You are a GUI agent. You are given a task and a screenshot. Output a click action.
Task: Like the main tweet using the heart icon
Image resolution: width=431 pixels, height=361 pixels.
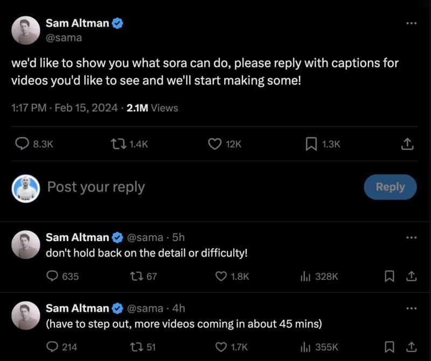coord(214,144)
